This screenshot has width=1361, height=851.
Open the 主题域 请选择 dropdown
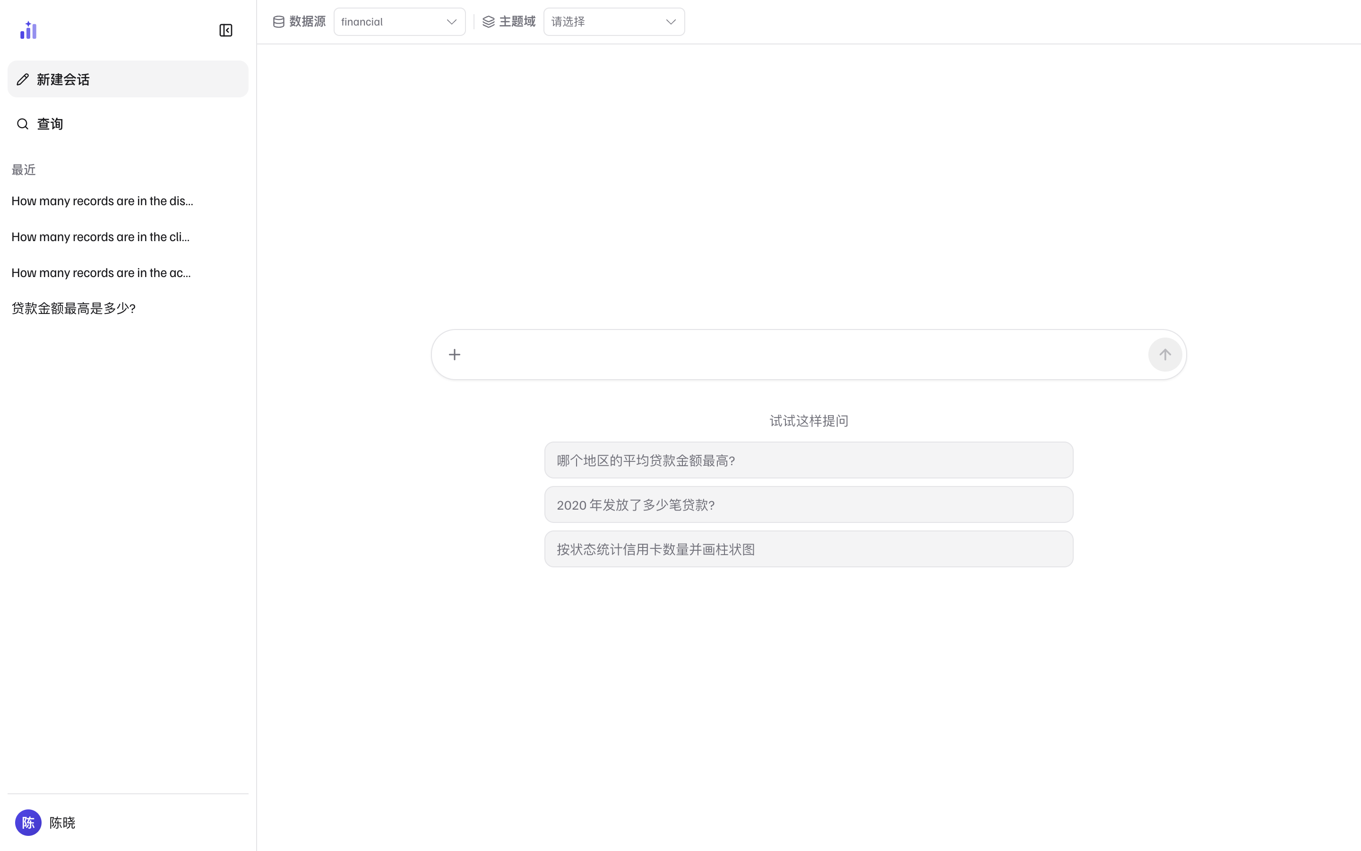coord(613,22)
